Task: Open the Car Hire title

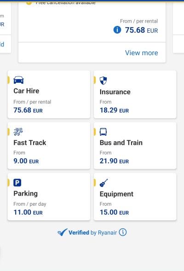Action: pos(26,91)
